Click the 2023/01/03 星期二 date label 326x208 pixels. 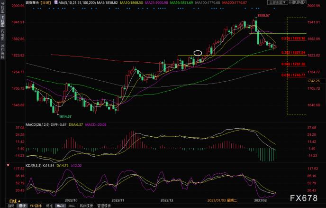[x=222, y=200]
